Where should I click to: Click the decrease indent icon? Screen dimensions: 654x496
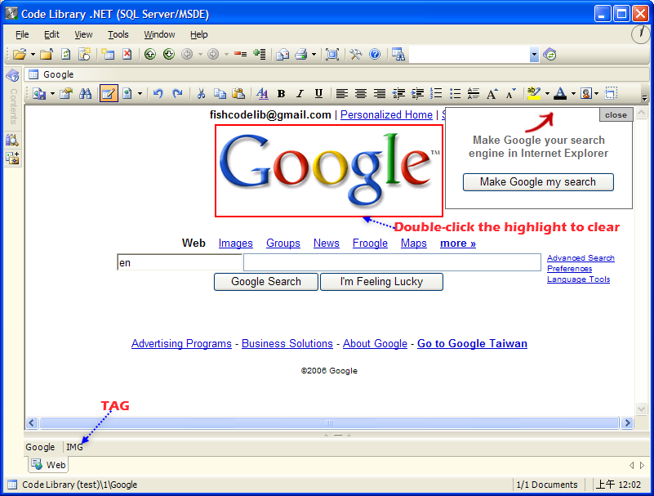coord(398,93)
